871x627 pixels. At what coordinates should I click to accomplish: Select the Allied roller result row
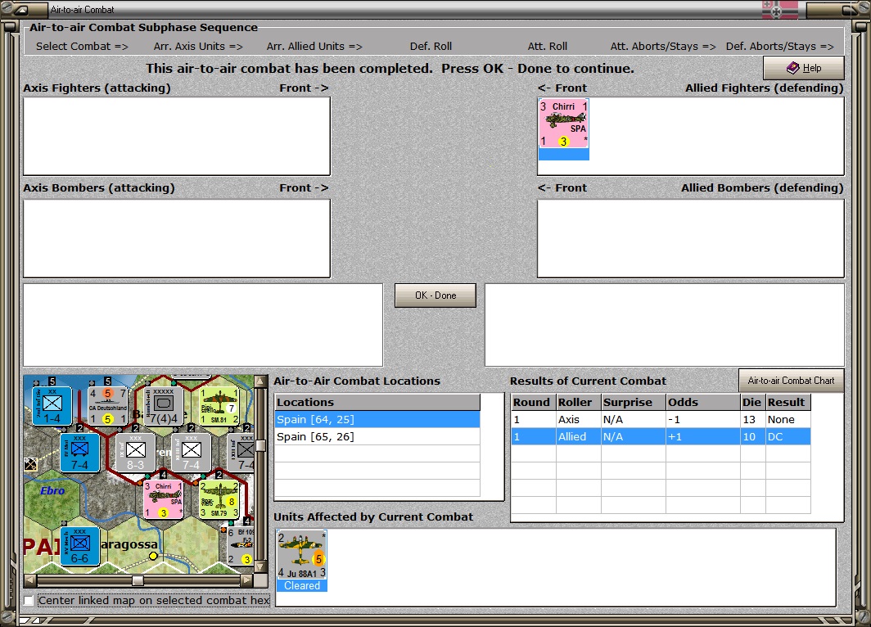tap(661, 436)
